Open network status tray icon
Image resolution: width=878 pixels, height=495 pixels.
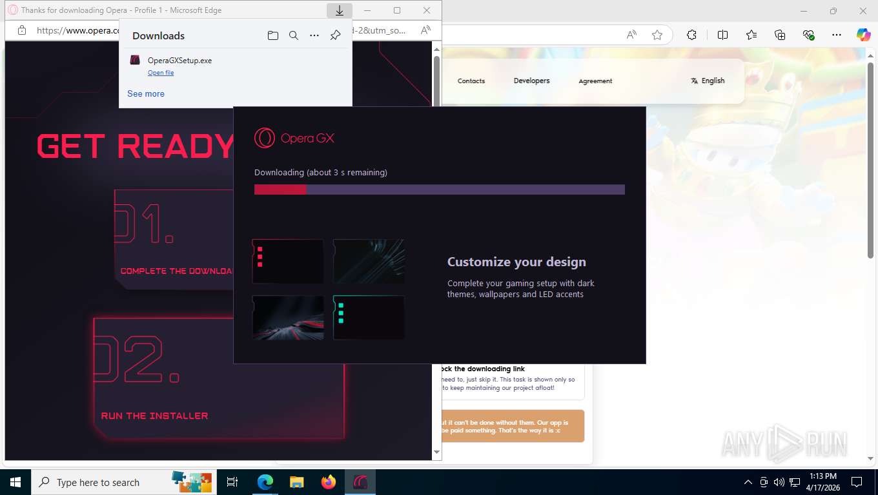pos(795,482)
